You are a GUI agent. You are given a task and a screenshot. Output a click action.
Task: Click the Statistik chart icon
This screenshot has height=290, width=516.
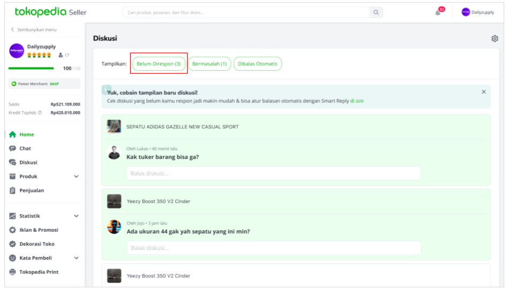12,216
